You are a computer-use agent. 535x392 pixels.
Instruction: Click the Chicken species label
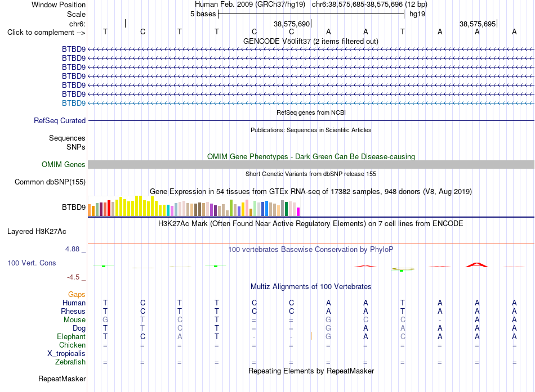tap(72, 345)
